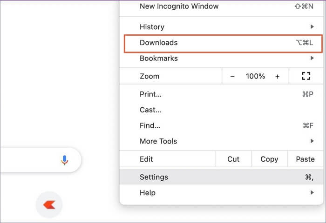This screenshot has width=326, height=223.
Task: Expand the Bookmarks submenu arrow
Action: point(312,59)
